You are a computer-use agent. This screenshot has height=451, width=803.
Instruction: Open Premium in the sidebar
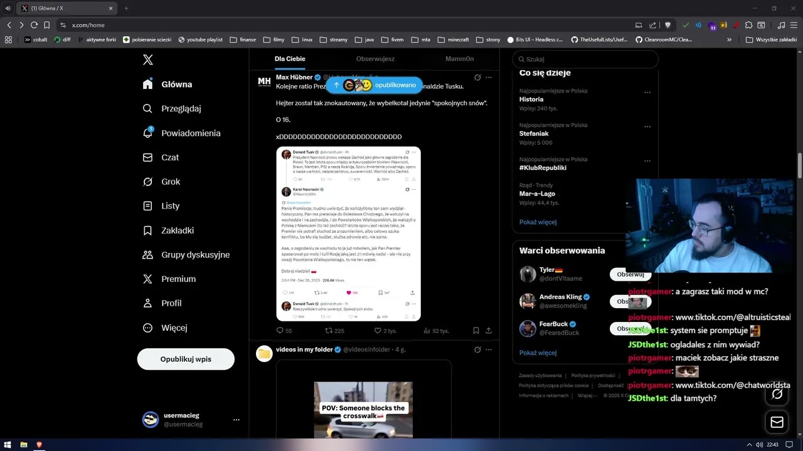[x=169, y=279]
